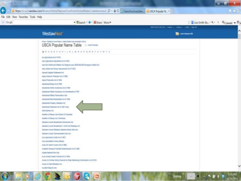The height and width of the screenshot is (181, 241).
Task: Open the Lisa Smith-Bu... account dropdown
Action: [x=201, y=22]
